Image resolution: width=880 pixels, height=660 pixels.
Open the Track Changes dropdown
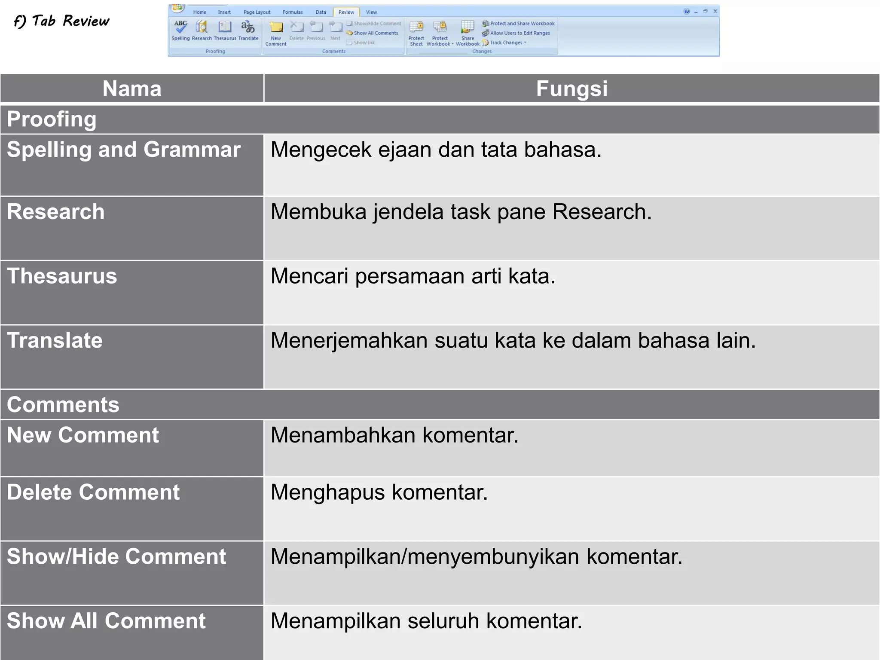504,43
